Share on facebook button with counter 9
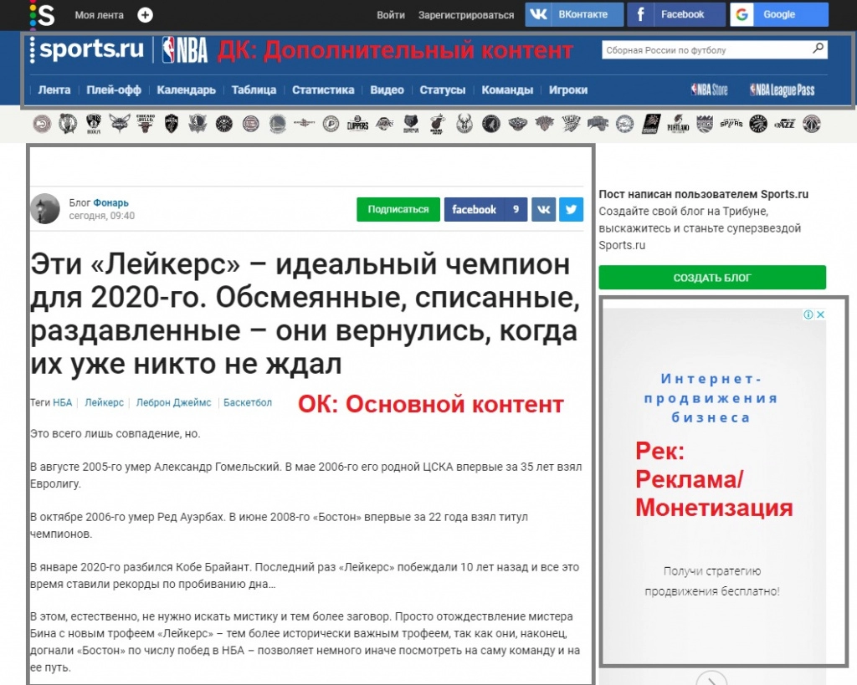Image resolution: width=857 pixels, height=685 pixels. click(x=486, y=209)
